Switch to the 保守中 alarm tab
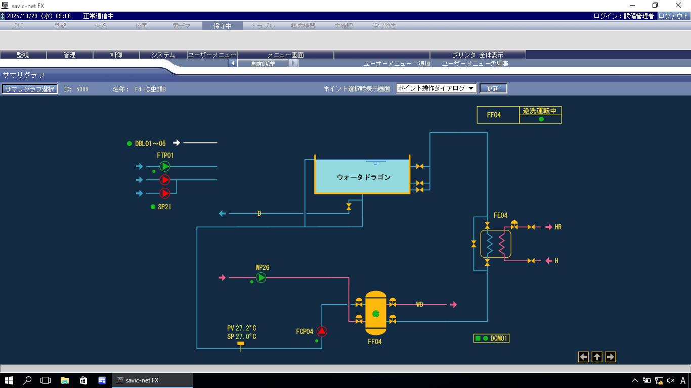Screen dimensions: 691x388 click(222, 26)
